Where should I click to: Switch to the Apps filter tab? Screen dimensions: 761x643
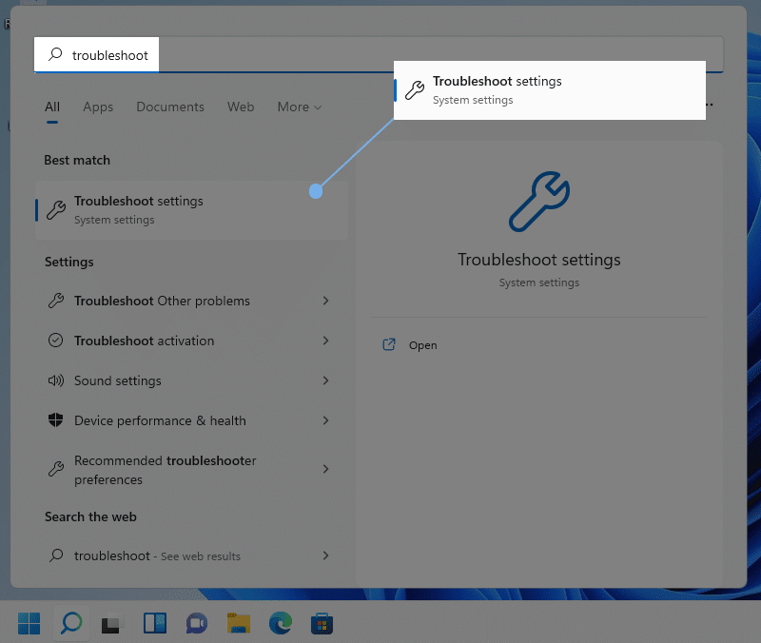pyautogui.click(x=98, y=107)
